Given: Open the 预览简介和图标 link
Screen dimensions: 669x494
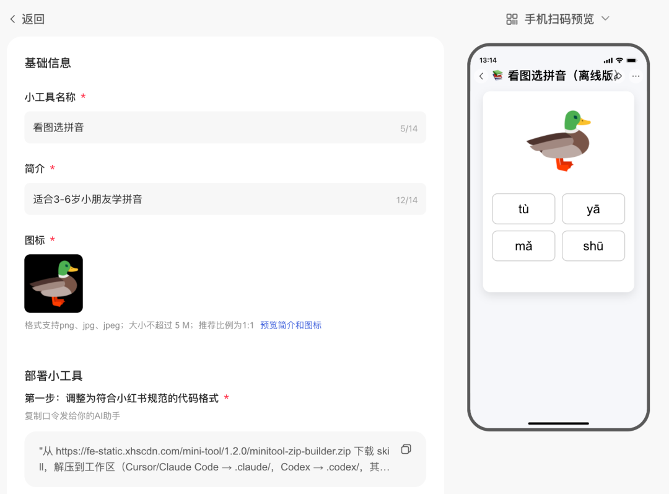Looking at the screenshot, I should tap(291, 325).
